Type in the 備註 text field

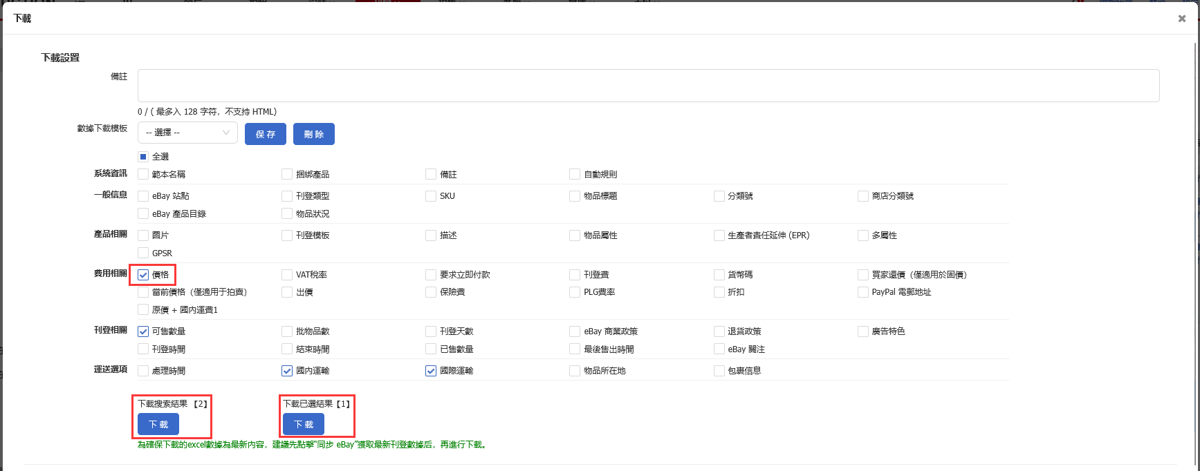point(647,86)
